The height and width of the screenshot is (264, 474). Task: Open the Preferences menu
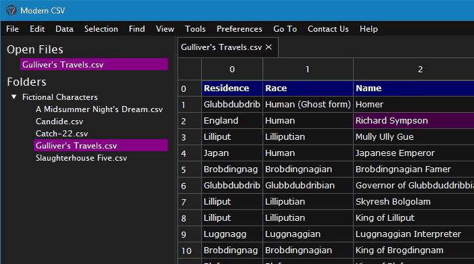click(x=239, y=29)
